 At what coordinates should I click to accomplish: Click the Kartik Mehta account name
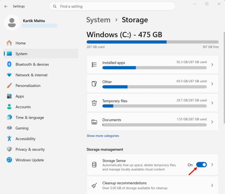(x=34, y=21)
